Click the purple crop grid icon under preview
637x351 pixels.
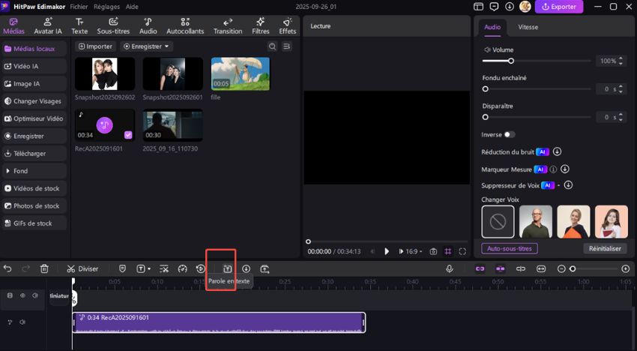[447, 251]
